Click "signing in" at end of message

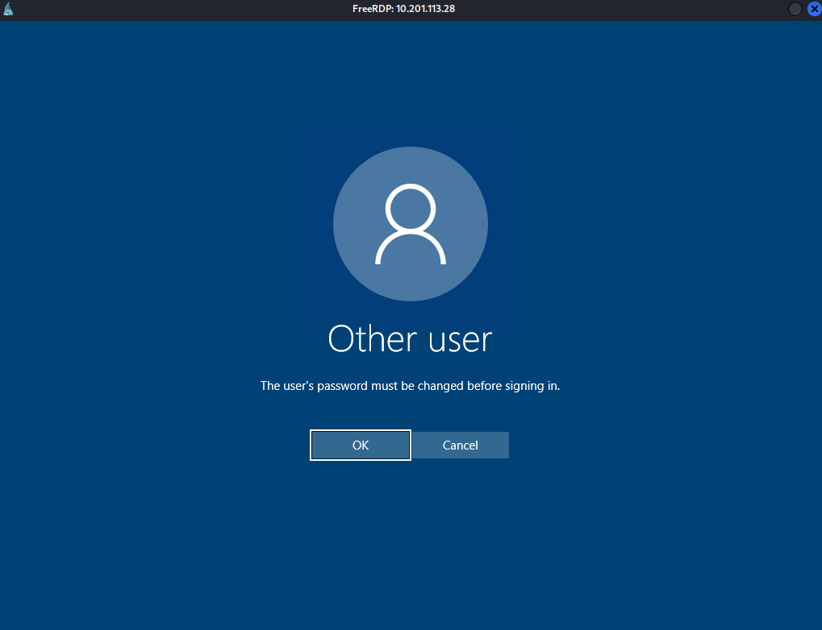pyautogui.click(x=531, y=386)
